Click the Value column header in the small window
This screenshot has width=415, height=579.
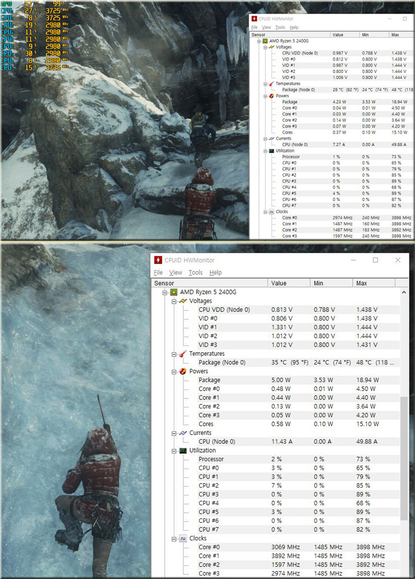pyautogui.click(x=345, y=35)
